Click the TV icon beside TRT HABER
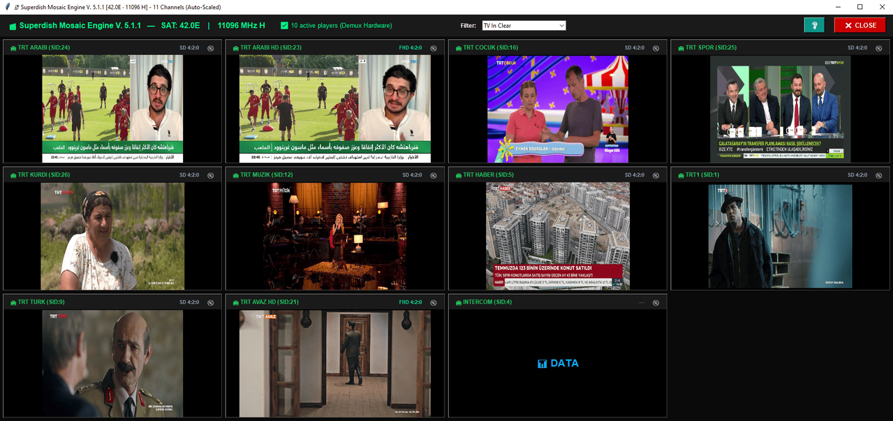 click(x=457, y=175)
